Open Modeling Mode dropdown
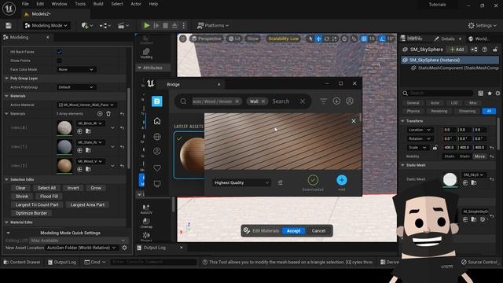 (46, 25)
